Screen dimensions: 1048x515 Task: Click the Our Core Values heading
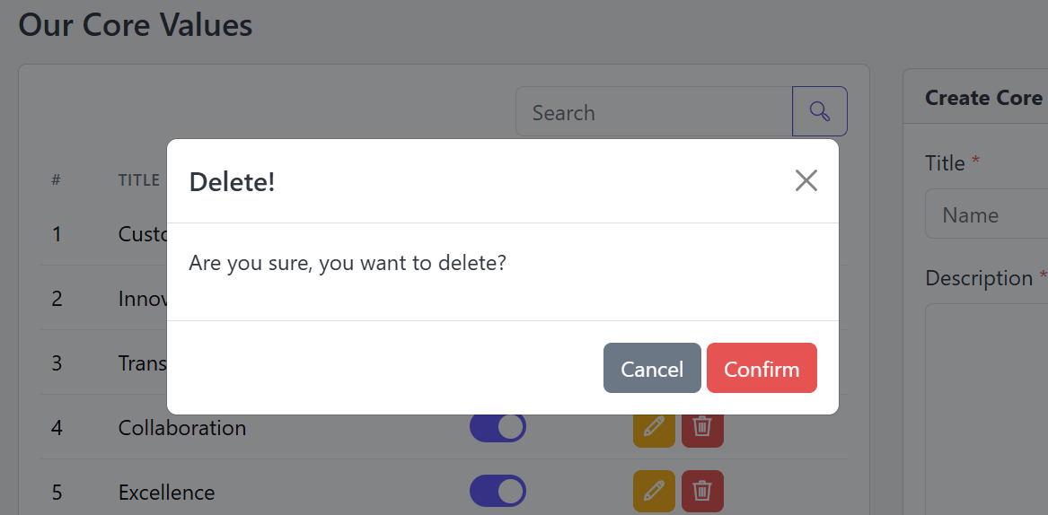(x=135, y=25)
